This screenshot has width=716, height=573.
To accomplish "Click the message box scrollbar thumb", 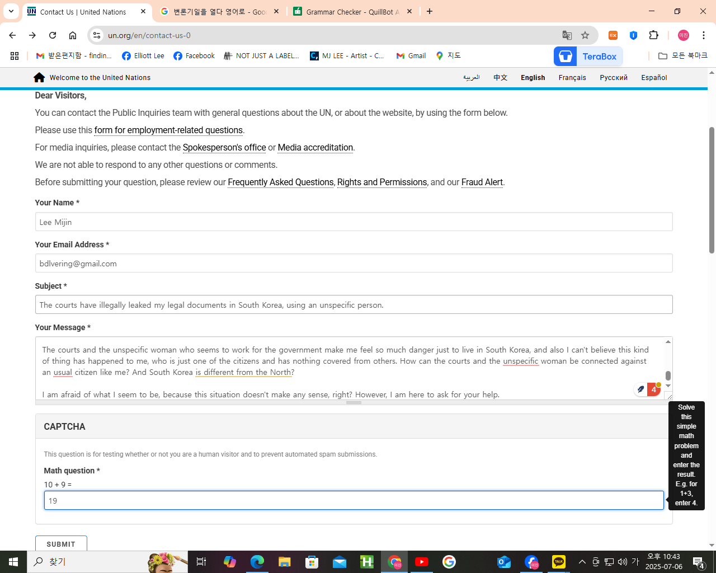I will [x=668, y=376].
